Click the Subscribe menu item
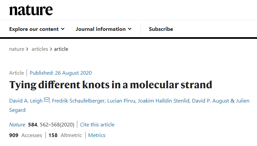Image resolution: width=257 pixels, height=146 pixels. pyautogui.click(x=161, y=29)
